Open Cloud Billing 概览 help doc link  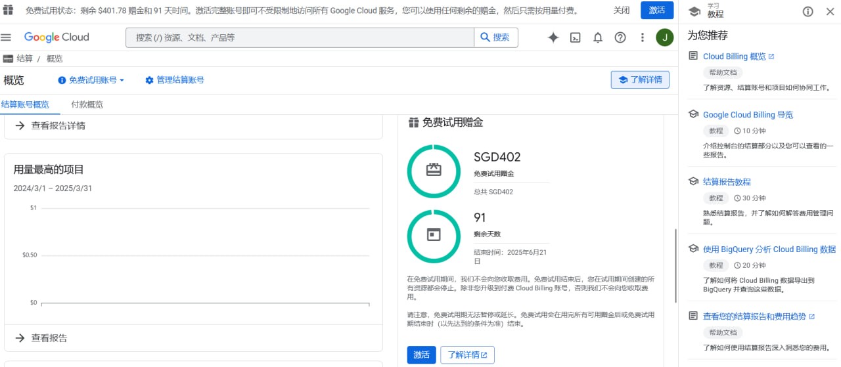point(734,56)
